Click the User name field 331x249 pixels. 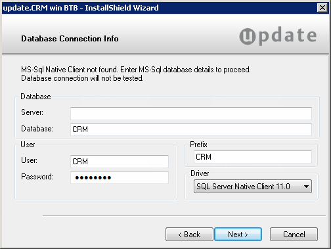[120, 162]
